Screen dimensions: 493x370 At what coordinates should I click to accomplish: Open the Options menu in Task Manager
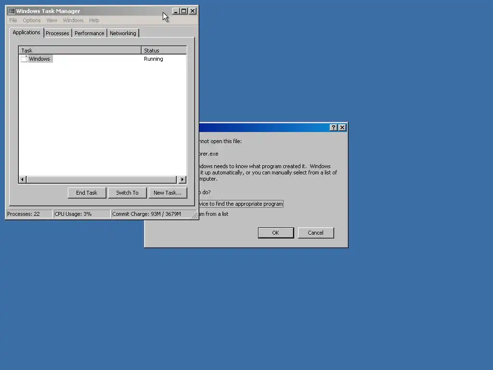tap(31, 20)
